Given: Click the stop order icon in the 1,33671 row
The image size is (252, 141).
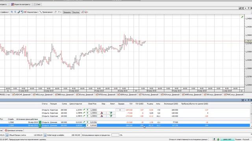Looking at the screenshot, I should (x=102, y=116).
